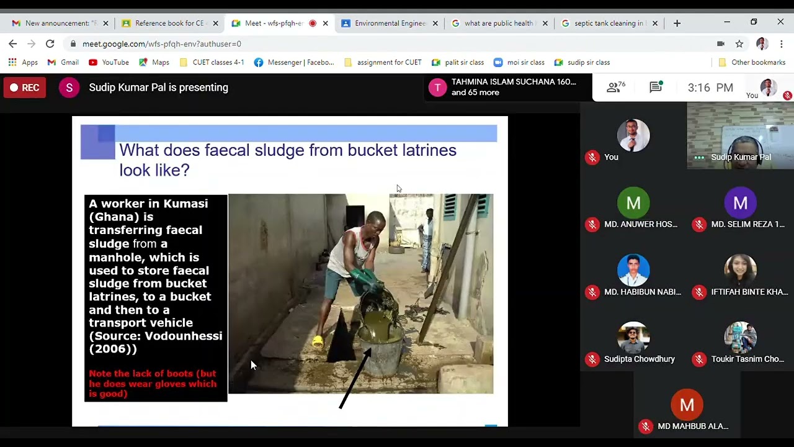The height and width of the screenshot is (447, 794).
Task: Open the Reference book for CE tab
Action: (x=169, y=23)
